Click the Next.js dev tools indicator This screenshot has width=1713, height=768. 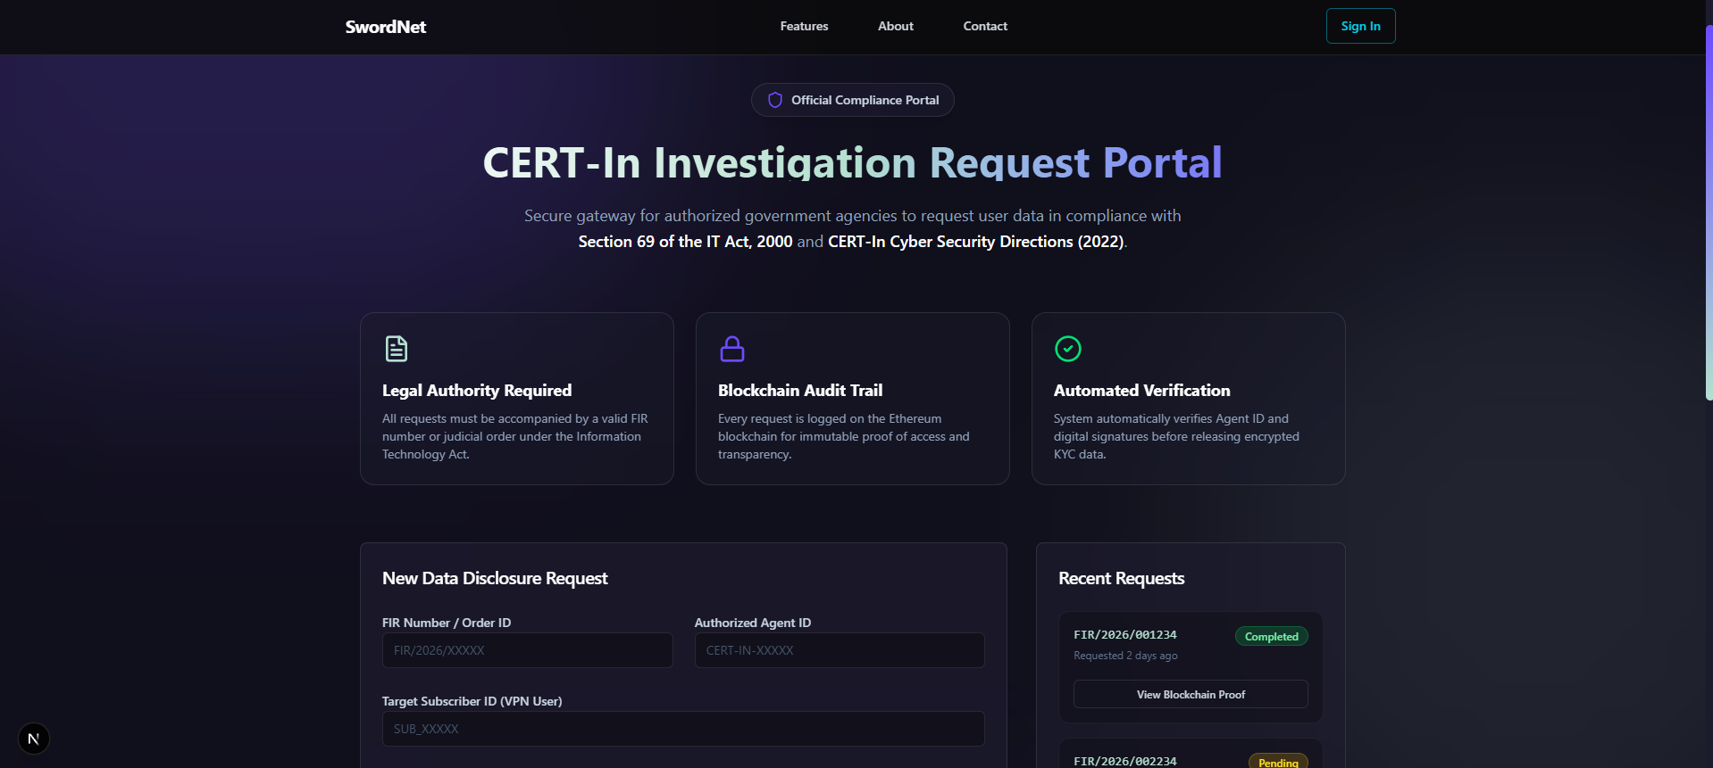[x=34, y=739]
